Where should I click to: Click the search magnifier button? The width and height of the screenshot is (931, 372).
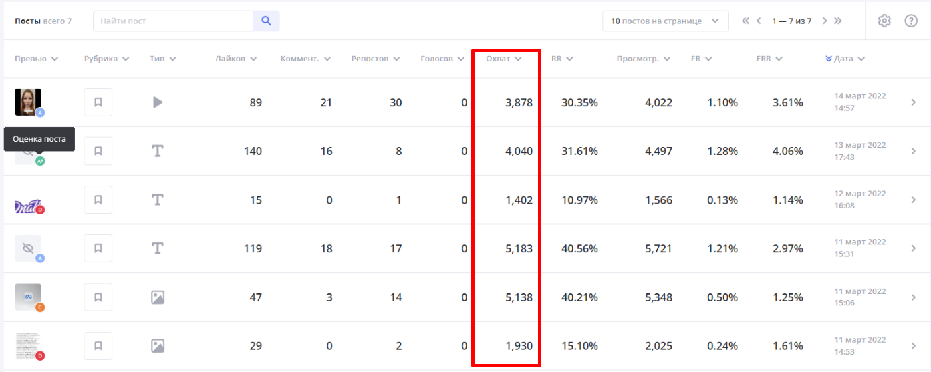click(266, 21)
